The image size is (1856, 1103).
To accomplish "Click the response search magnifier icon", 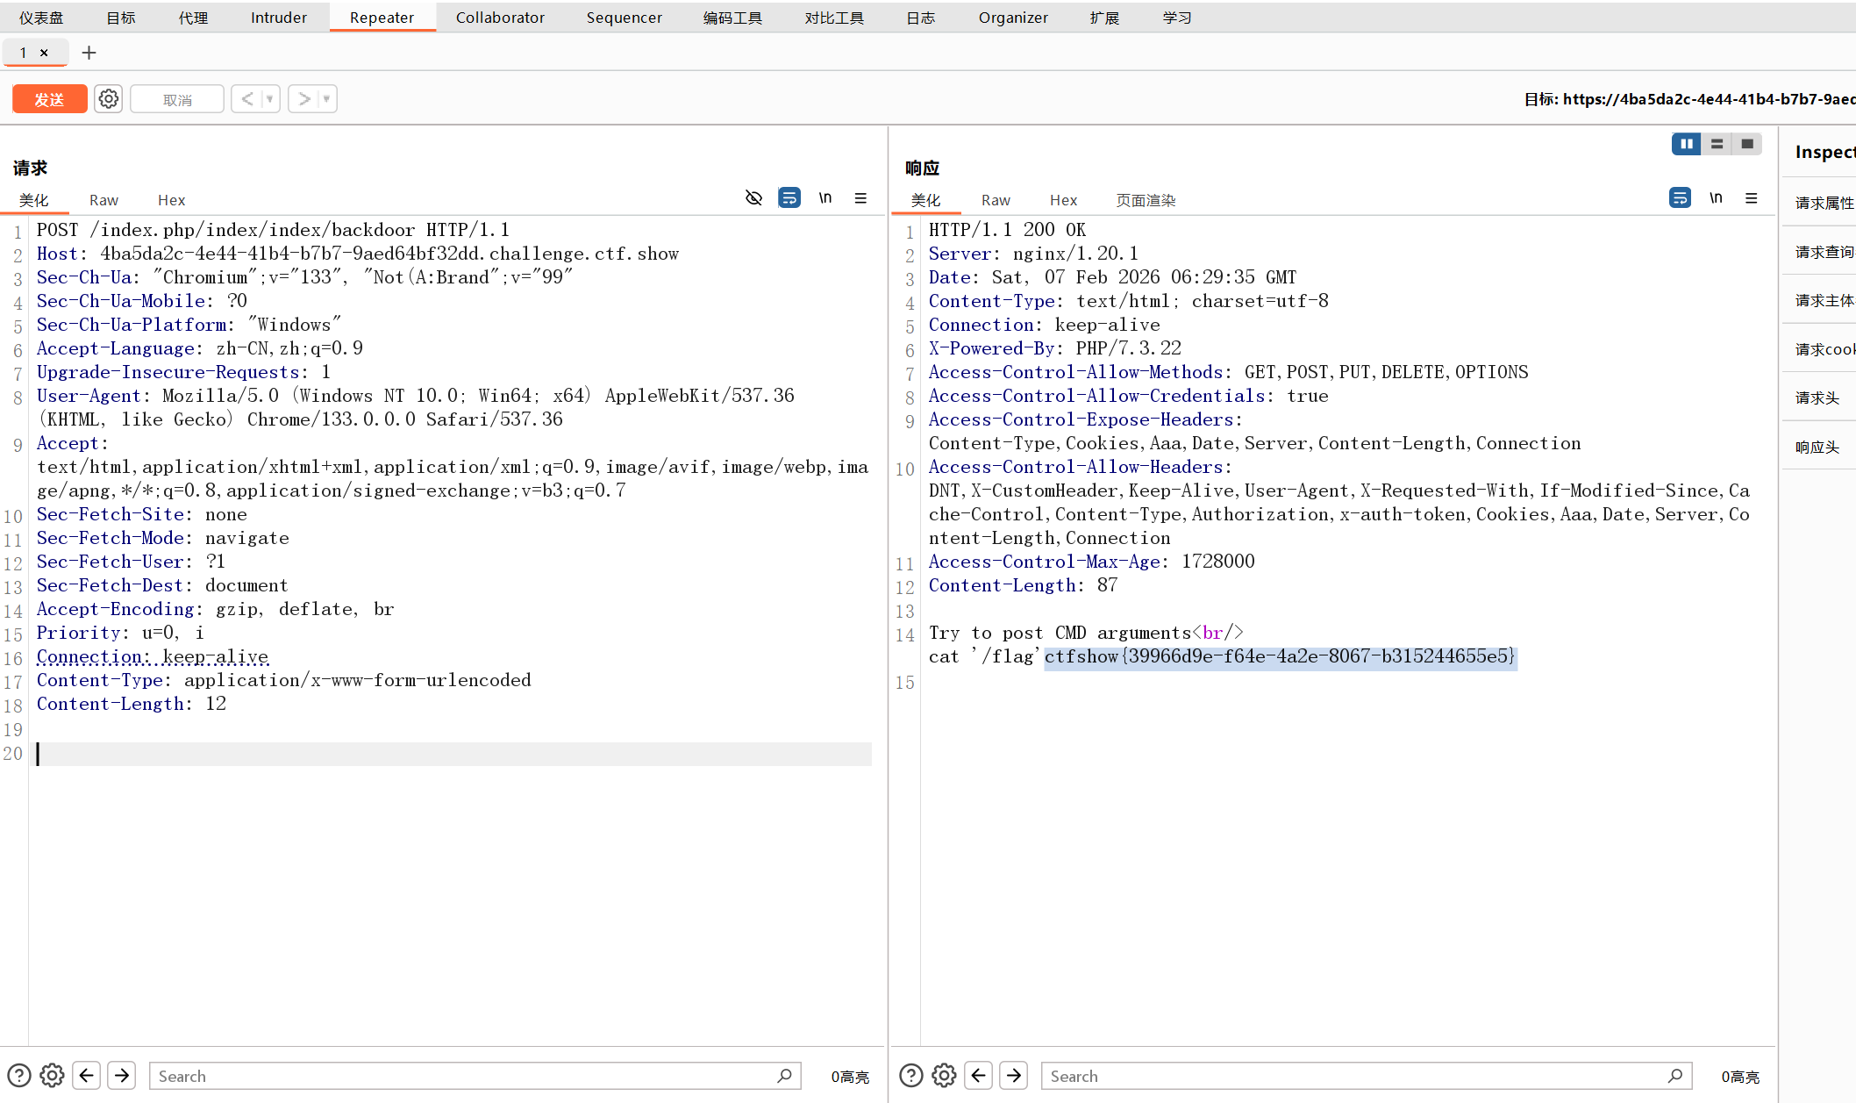I will coord(1674,1075).
